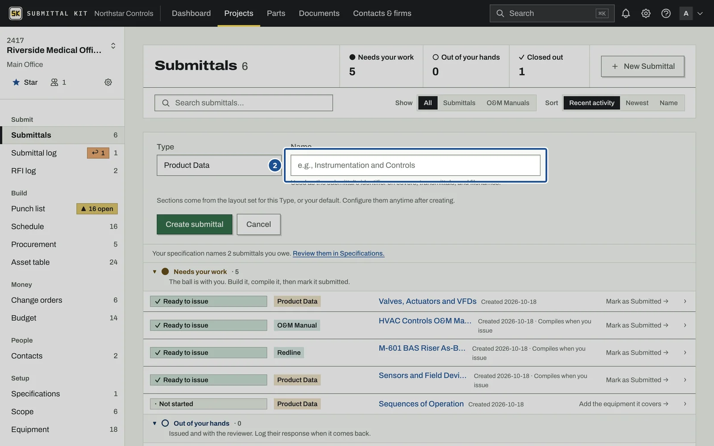The width and height of the screenshot is (714, 446).
Task: Show All submittal types
Action: 428,103
